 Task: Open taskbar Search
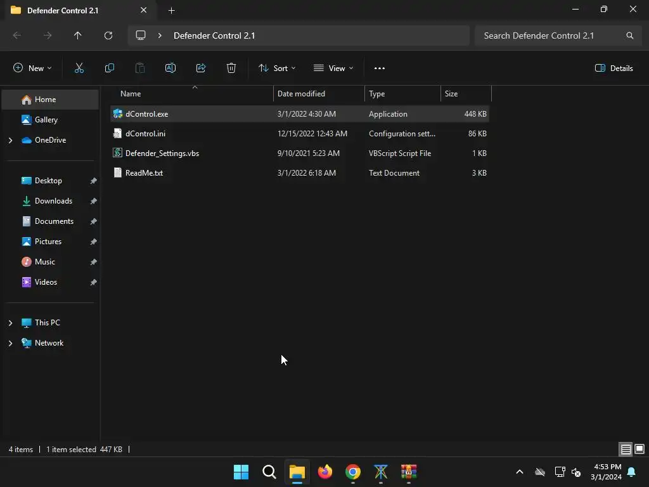point(269,472)
